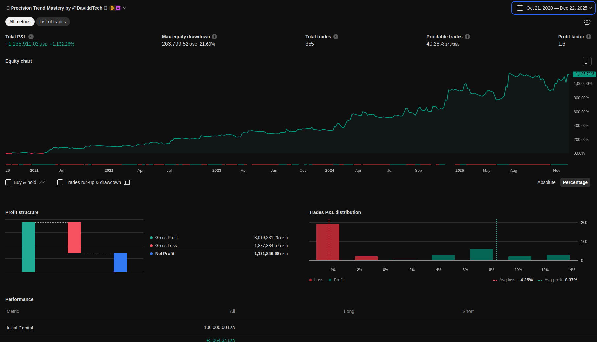597x342 pixels.
Task: Enable the Buy & hold checkbox
Action: point(8,182)
